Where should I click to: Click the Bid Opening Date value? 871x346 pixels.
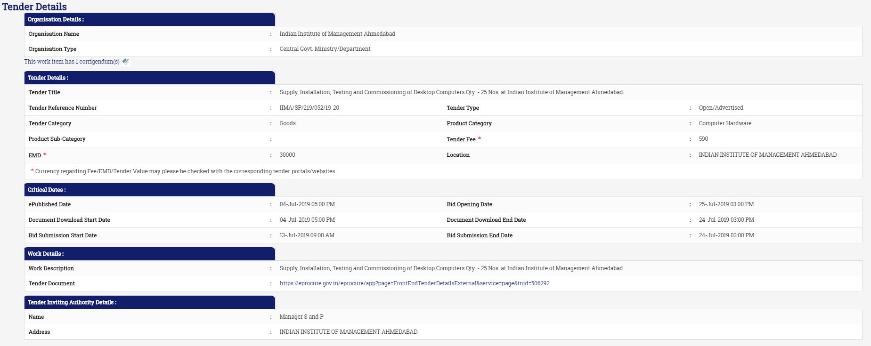tap(726, 204)
